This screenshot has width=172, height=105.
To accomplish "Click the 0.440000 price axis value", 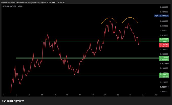I will coord(164,7).
